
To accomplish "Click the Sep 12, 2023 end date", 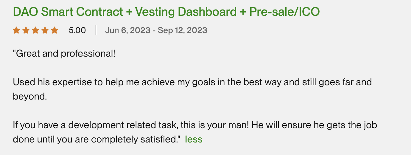I will pyautogui.click(x=182, y=30).
